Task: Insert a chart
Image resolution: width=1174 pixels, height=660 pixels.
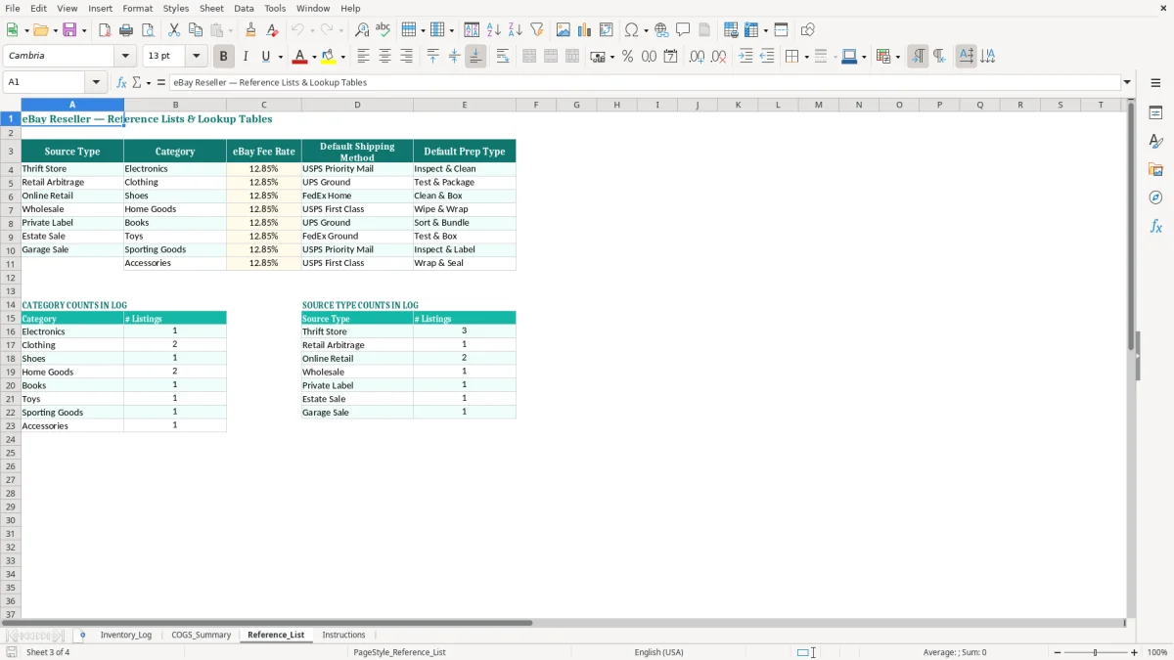Action: (x=585, y=30)
